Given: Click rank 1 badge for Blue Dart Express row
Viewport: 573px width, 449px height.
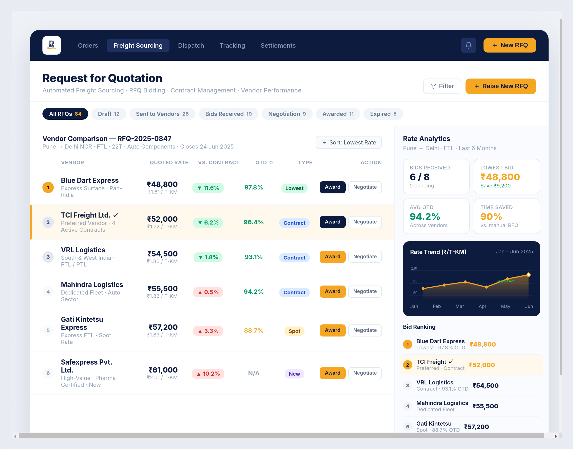Looking at the screenshot, I should [48, 187].
